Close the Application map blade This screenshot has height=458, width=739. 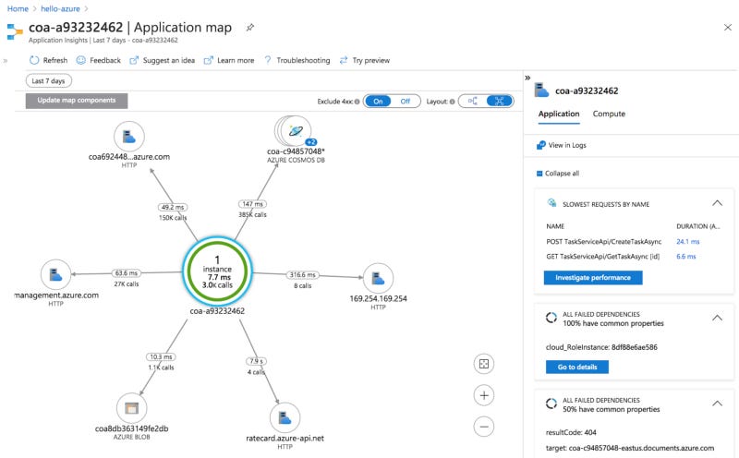(x=728, y=28)
